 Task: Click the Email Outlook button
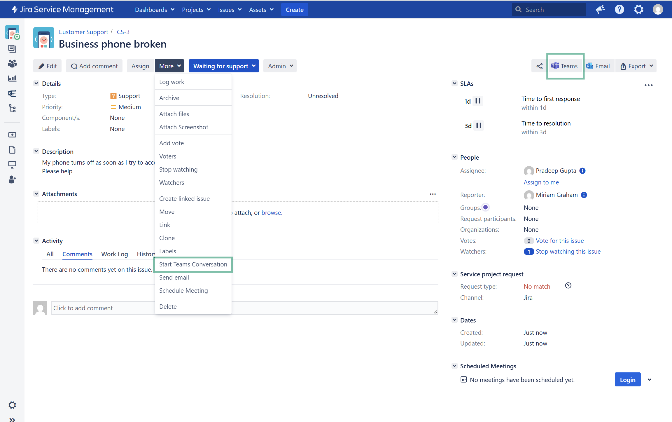pyautogui.click(x=598, y=66)
